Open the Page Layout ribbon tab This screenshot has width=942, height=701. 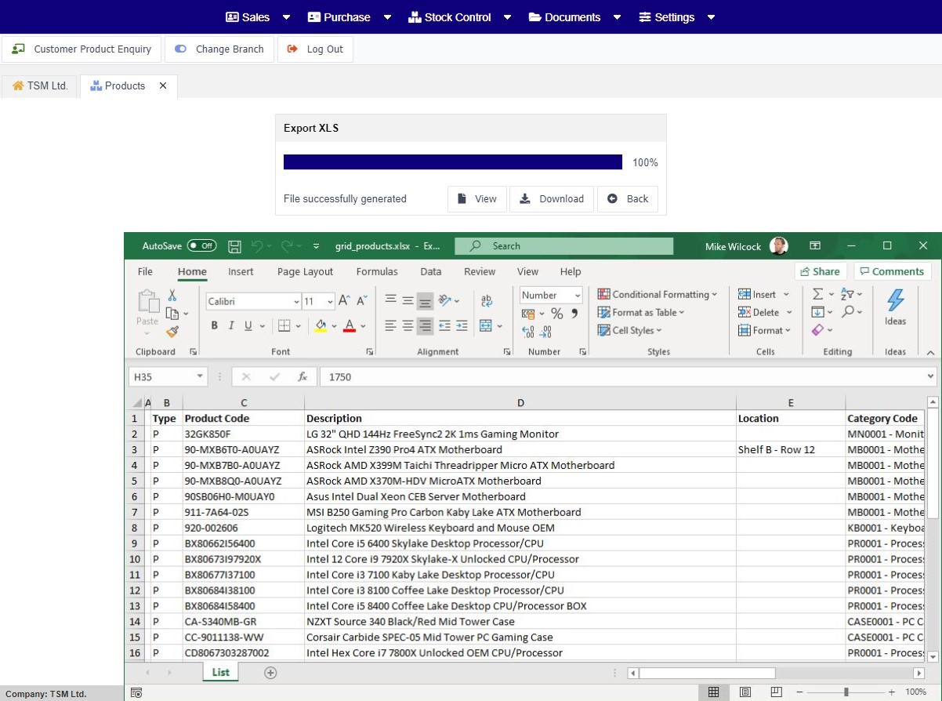click(305, 272)
